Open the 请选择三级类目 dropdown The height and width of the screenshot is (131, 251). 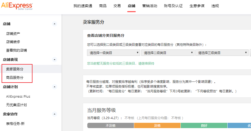(222, 53)
